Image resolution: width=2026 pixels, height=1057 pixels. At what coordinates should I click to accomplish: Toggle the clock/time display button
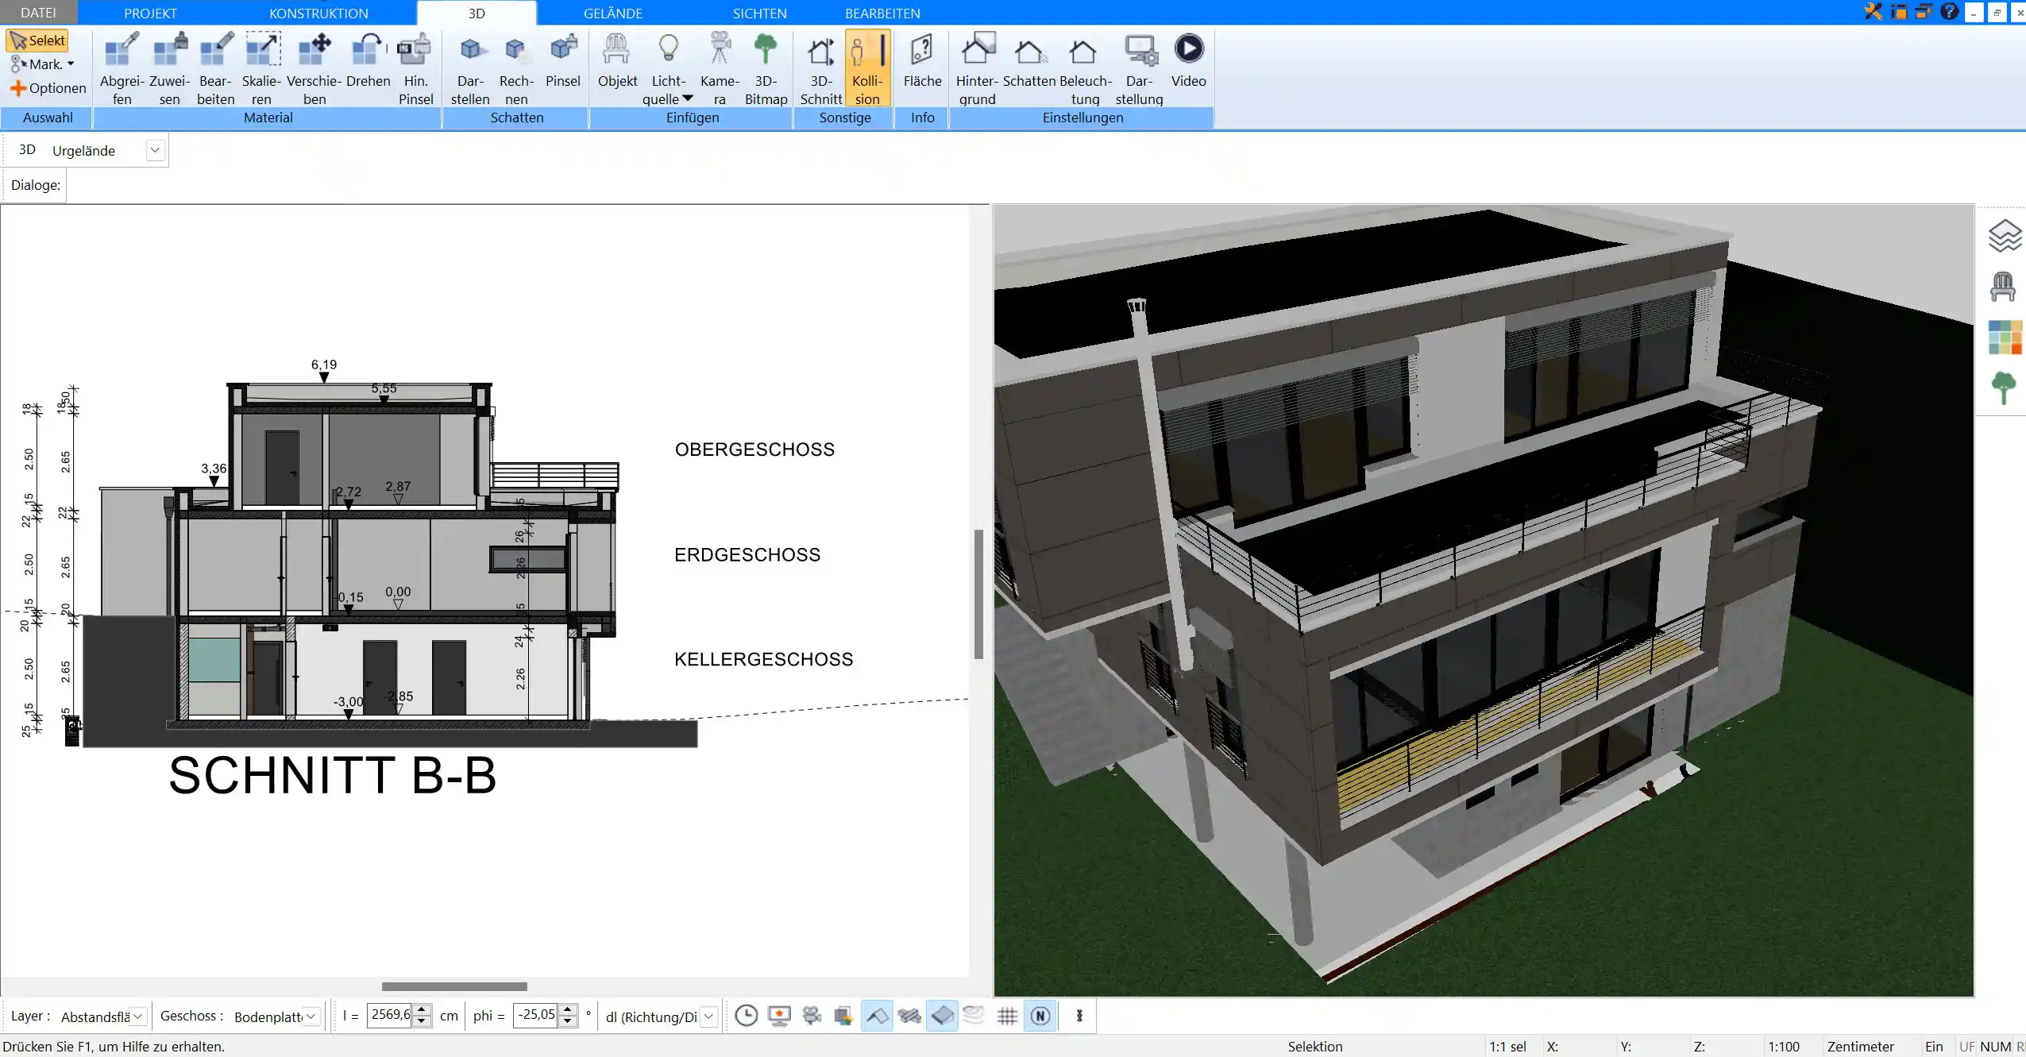click(x=745, y=1016)
